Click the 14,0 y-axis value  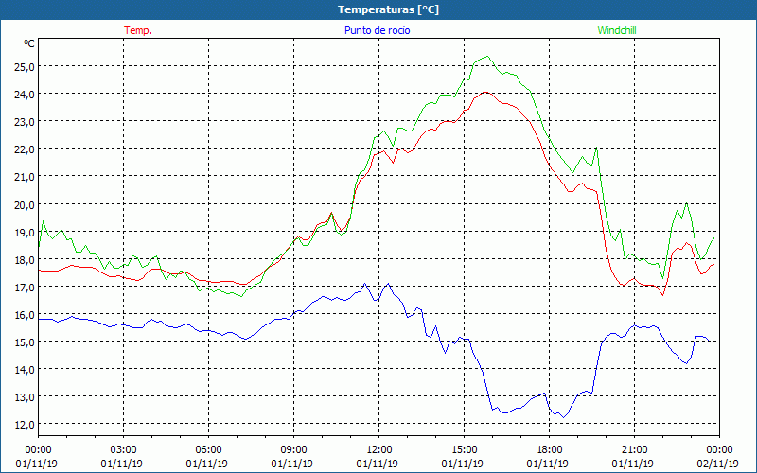pos(25,370)
